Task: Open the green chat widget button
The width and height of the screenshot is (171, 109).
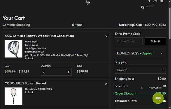Action: (158, 98)
